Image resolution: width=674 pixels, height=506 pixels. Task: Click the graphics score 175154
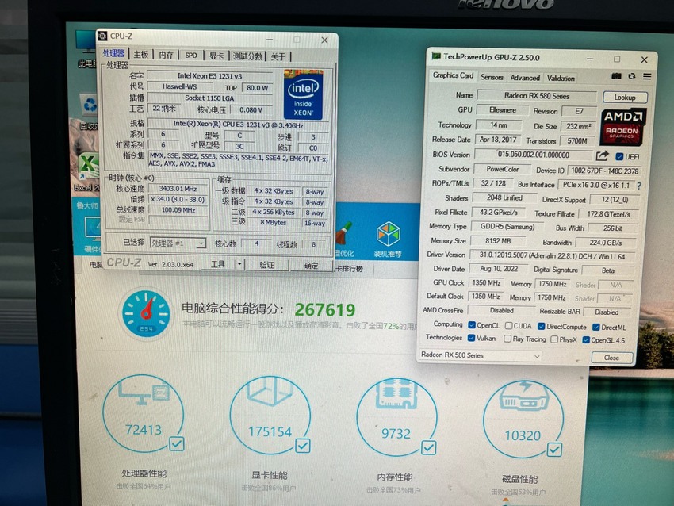270,431
